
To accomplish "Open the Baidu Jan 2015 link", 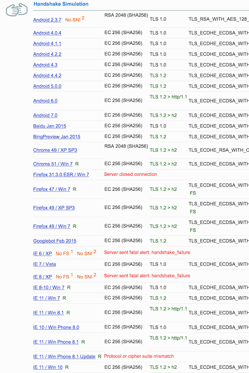I will click(x=49, y=126).
